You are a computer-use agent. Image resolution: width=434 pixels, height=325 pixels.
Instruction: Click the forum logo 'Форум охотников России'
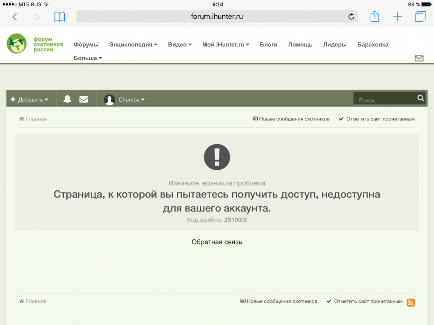click(35, 44)
